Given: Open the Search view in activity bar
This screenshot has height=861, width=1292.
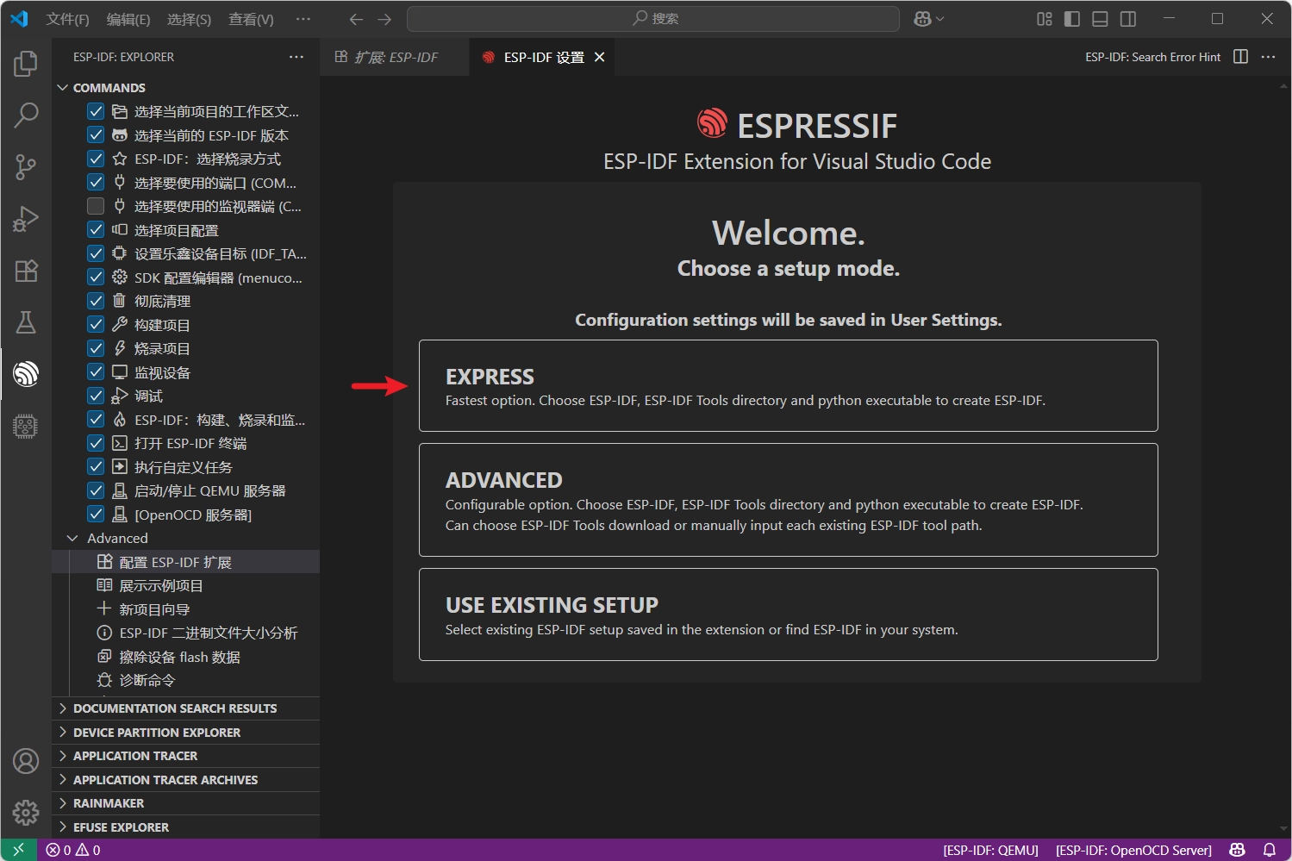Looking at the screenshot, I should [26, 115].
